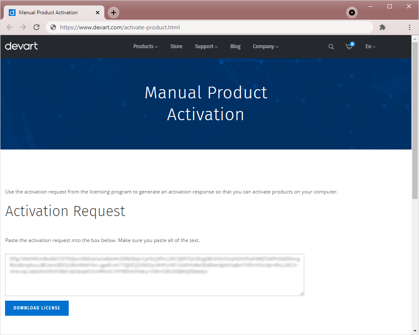Open a new tab with plus button
The image size is (419, 335).
114,13
